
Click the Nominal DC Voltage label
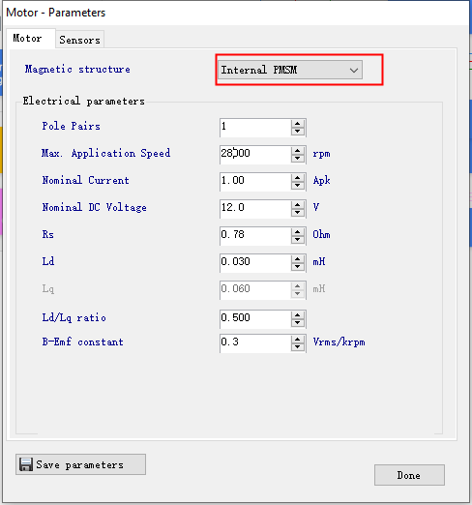coord(94,207)
